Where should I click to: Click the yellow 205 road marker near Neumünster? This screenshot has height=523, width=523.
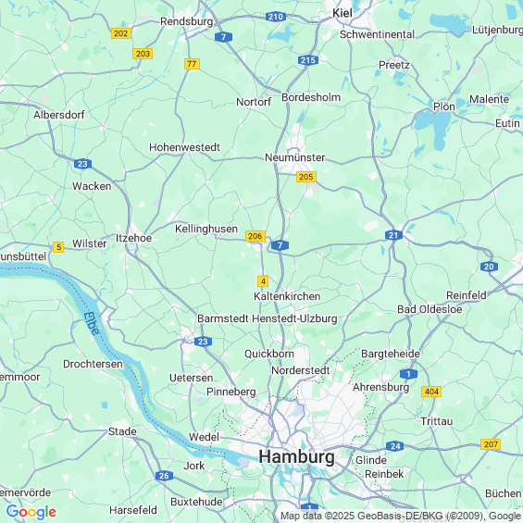pos(305,177)
